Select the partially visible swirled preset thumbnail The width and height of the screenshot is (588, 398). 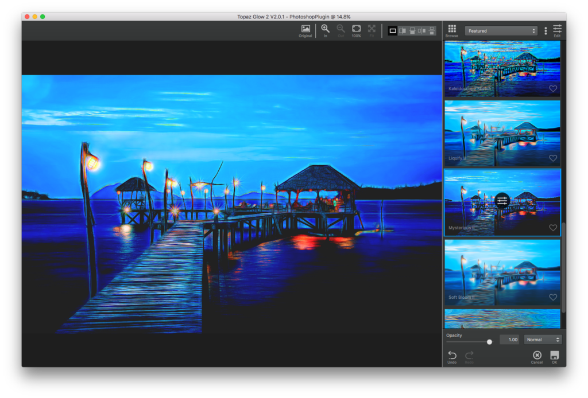click(x=502, y=319)
